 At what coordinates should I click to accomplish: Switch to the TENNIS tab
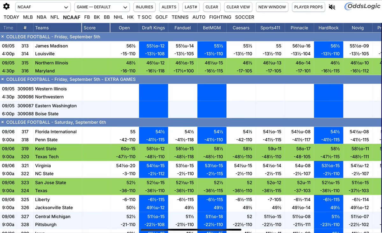coord(181,17)
